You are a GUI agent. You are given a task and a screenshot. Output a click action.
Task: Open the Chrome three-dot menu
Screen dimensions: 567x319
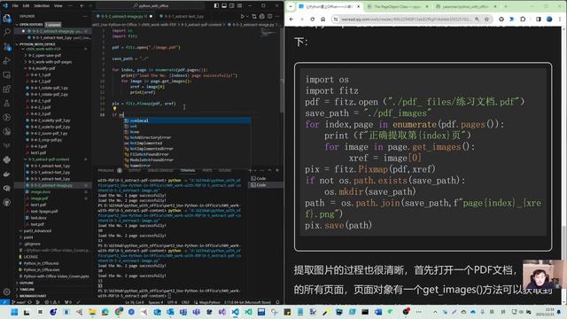pos(560,19)
